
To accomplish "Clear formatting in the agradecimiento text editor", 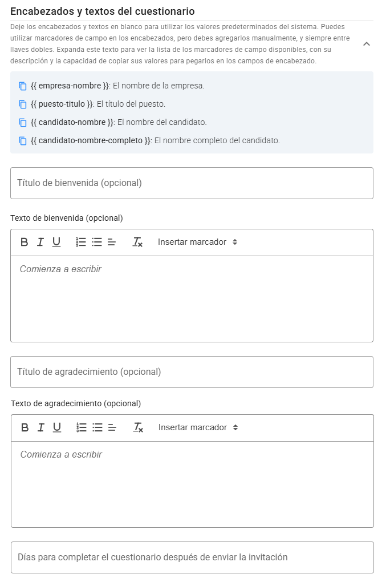I will point(137,428).
